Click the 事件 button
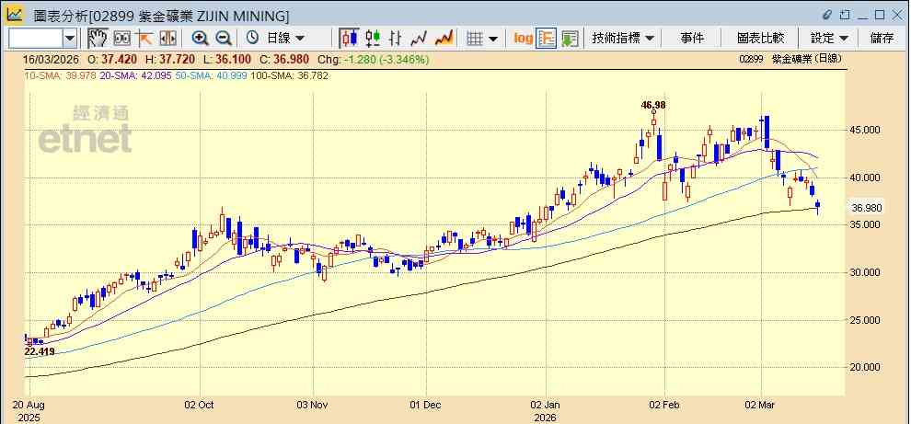 point(692,39)
